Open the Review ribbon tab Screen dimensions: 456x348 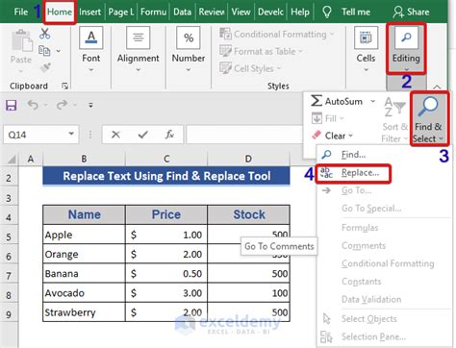212,12
